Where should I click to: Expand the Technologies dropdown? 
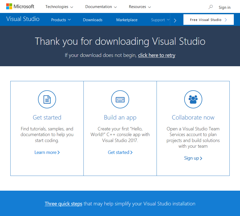coord(59,7)
